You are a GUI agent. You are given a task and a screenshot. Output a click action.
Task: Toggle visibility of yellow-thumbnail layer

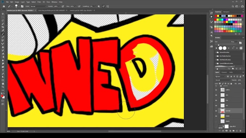tap(216, 116)
